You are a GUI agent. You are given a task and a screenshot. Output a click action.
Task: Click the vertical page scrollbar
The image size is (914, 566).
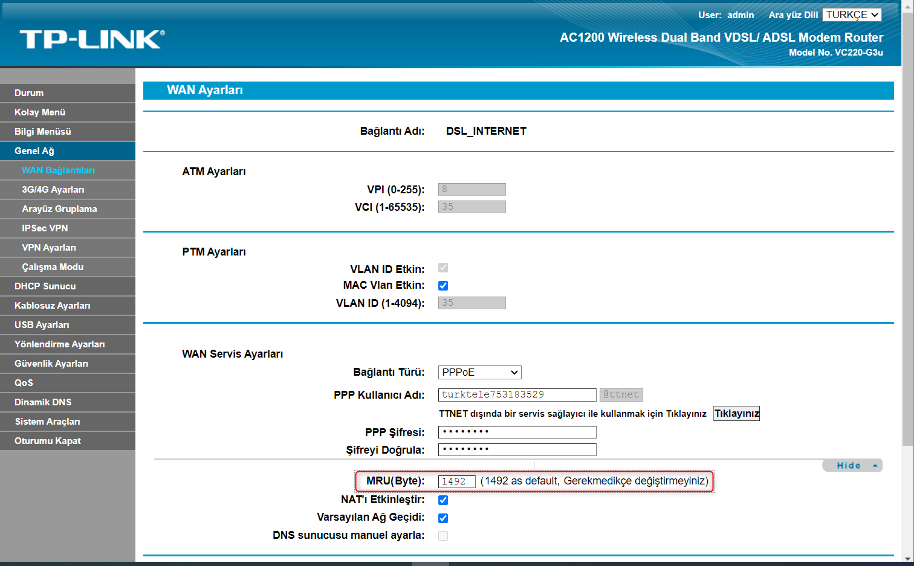(x=908, y=230)
